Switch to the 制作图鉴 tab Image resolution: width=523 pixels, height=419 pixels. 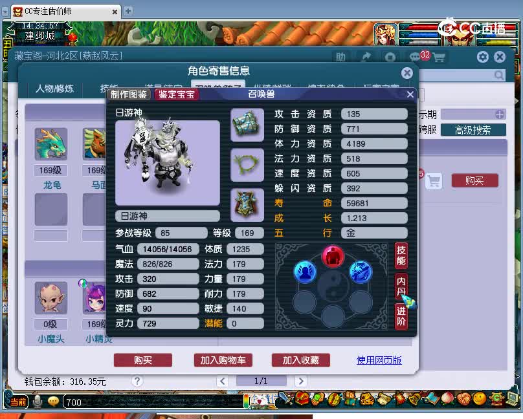click(129, 94)
